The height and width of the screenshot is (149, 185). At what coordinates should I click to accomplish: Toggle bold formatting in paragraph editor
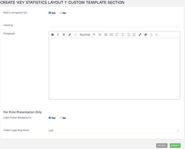[53, 35]
